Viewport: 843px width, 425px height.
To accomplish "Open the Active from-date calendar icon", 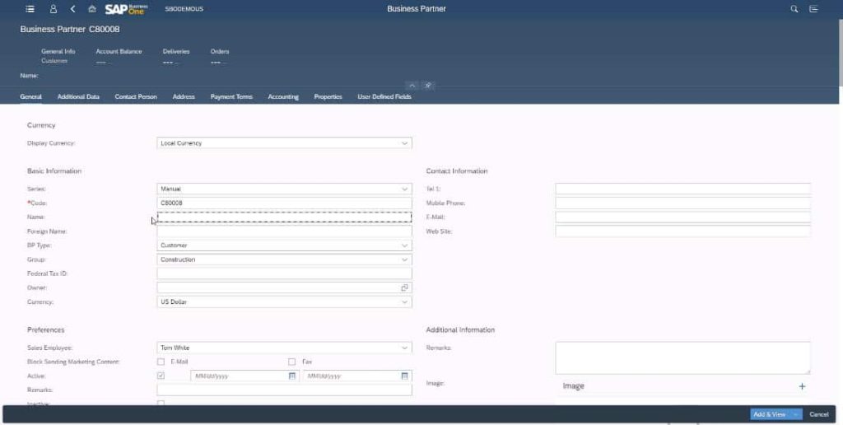I will coord(292,376).
